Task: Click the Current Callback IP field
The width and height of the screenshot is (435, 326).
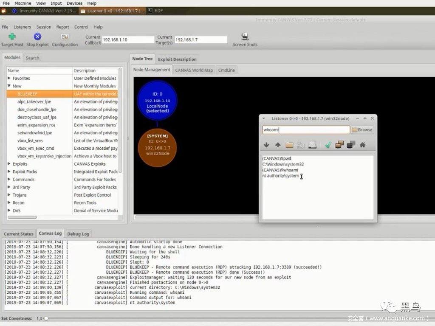Action: pos(128,39)
